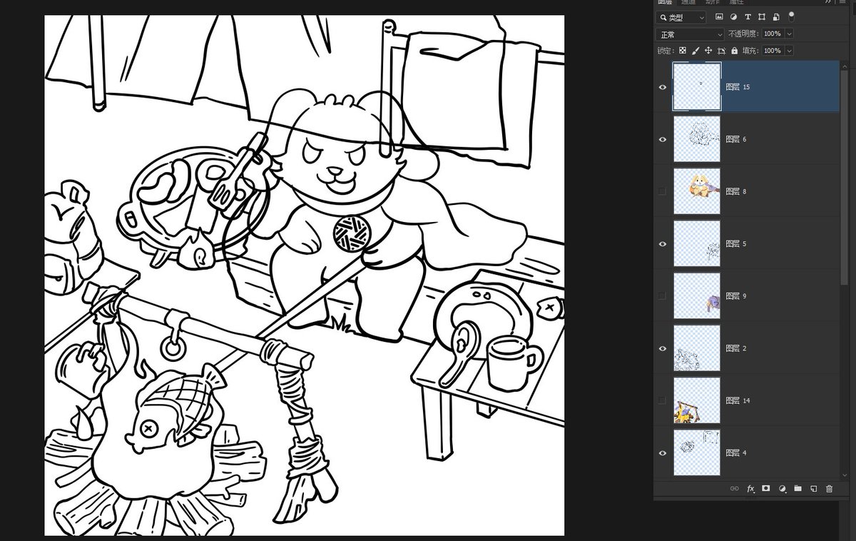Image resolution: width=856 pixels, height=541 pixels.
Task: Click layer name 图层 6
Action: [x=735, y=139]
